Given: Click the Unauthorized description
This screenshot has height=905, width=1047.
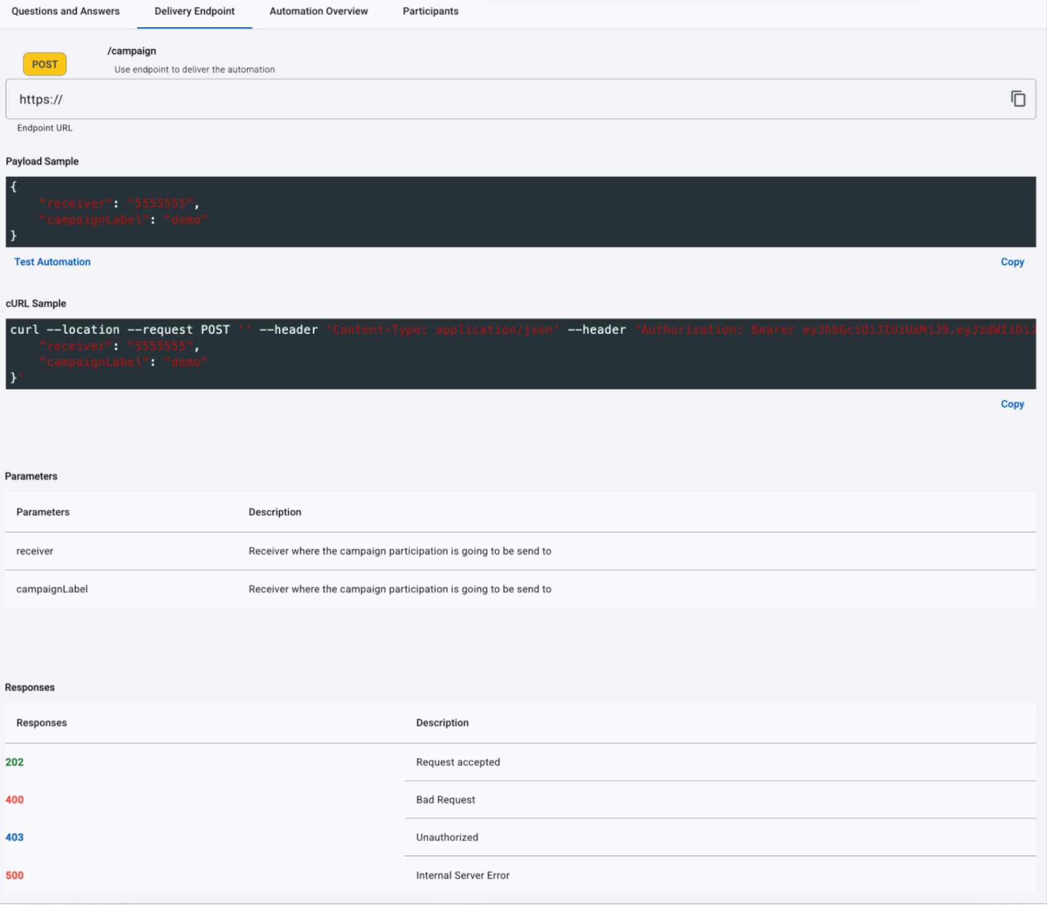Looking at the screenshot, I should [447, 838].
